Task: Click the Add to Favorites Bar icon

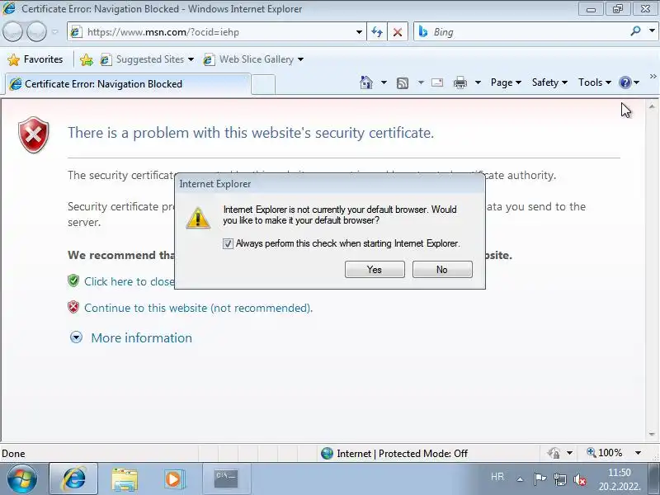Action: click(87, 59)
